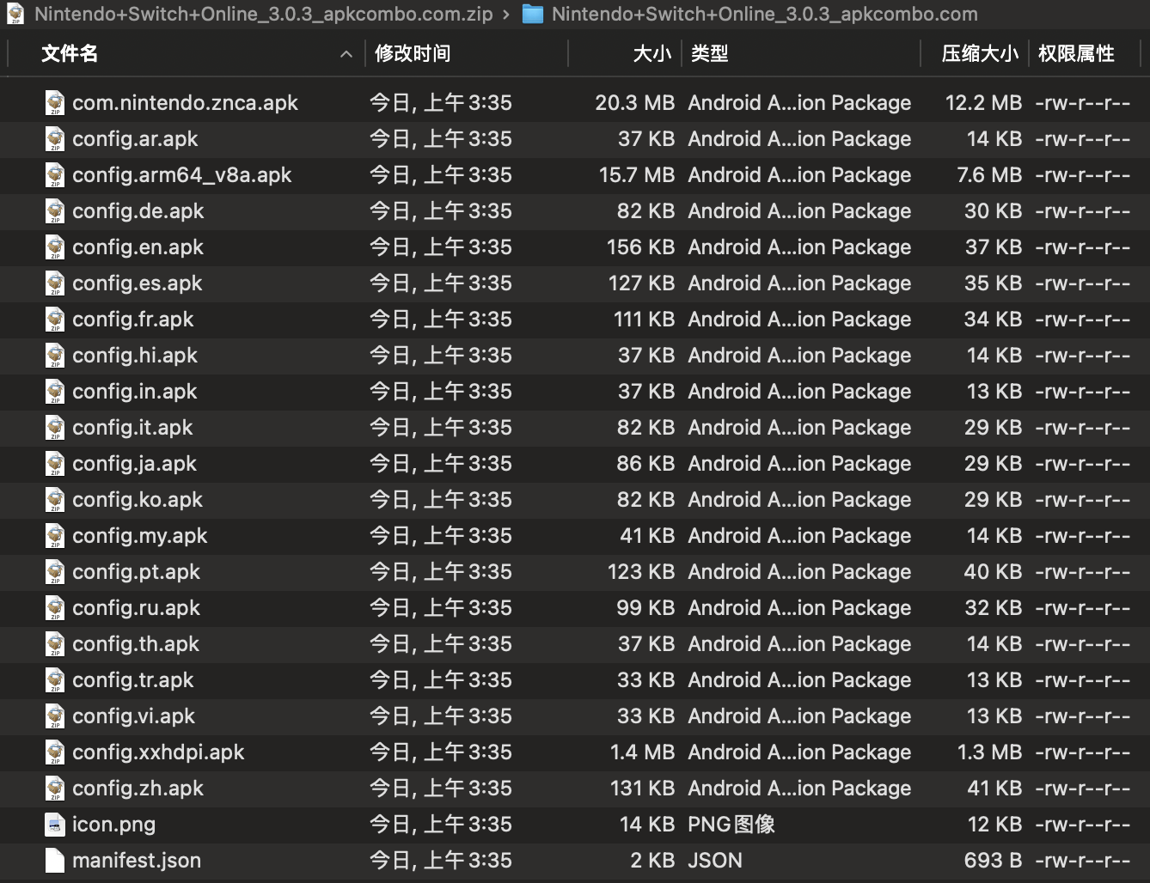Select the config.ko.apk file entry
1150x883 pixels.
[x=138, y=500]
